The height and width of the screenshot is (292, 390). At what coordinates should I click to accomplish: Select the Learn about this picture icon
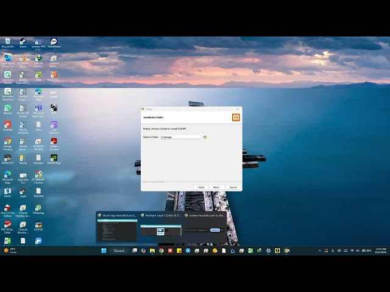point(8,61)
